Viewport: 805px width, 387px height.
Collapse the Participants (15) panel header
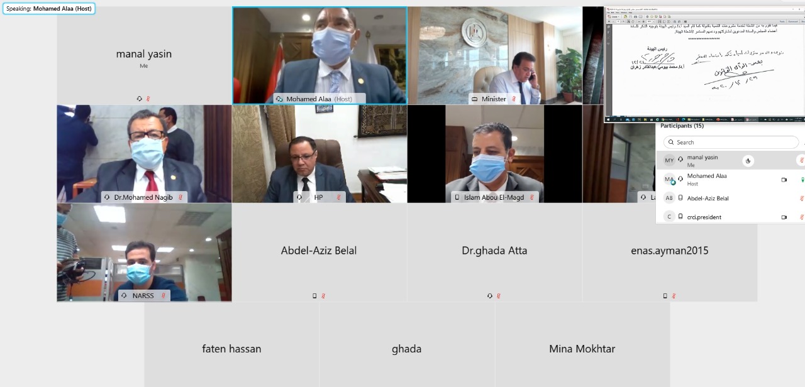(682, 126)
